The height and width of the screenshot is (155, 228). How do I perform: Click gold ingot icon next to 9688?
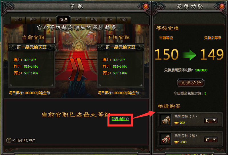[176, 142]
